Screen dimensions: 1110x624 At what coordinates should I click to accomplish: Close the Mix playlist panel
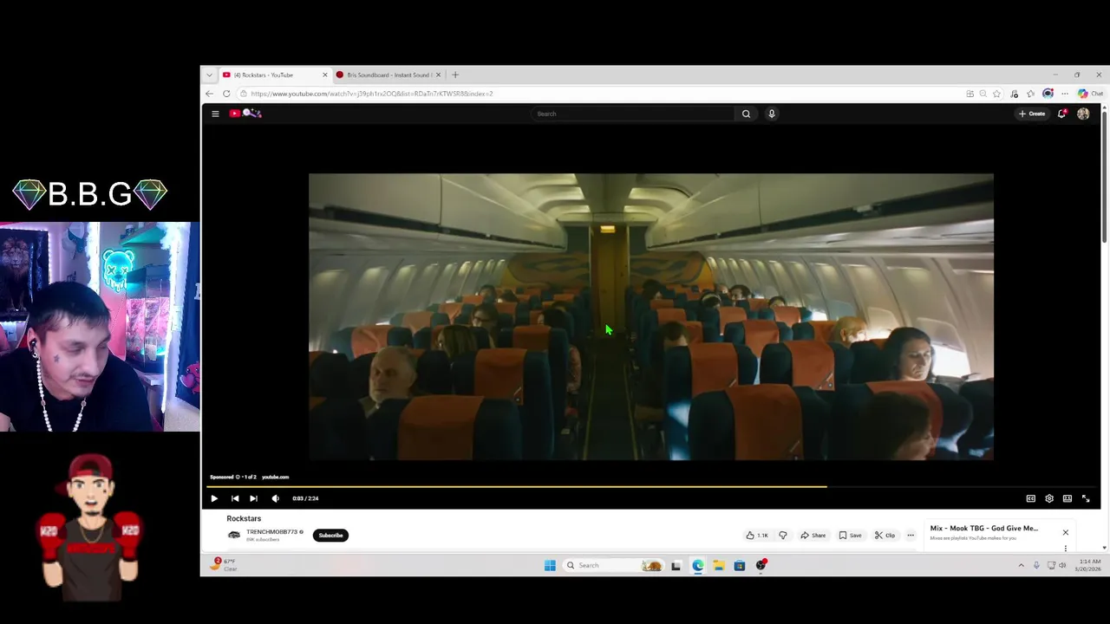(x=1066, y=532)
